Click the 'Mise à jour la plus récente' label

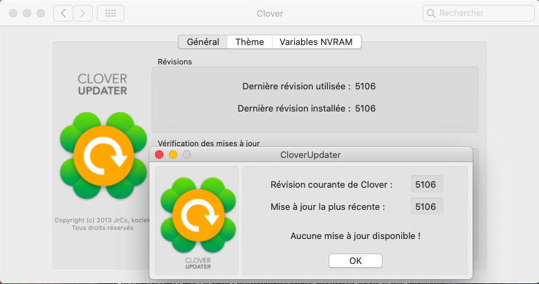click(327, 206)
